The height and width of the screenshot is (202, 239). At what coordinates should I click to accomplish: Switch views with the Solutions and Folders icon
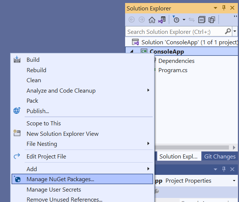[x=162, y=20]
